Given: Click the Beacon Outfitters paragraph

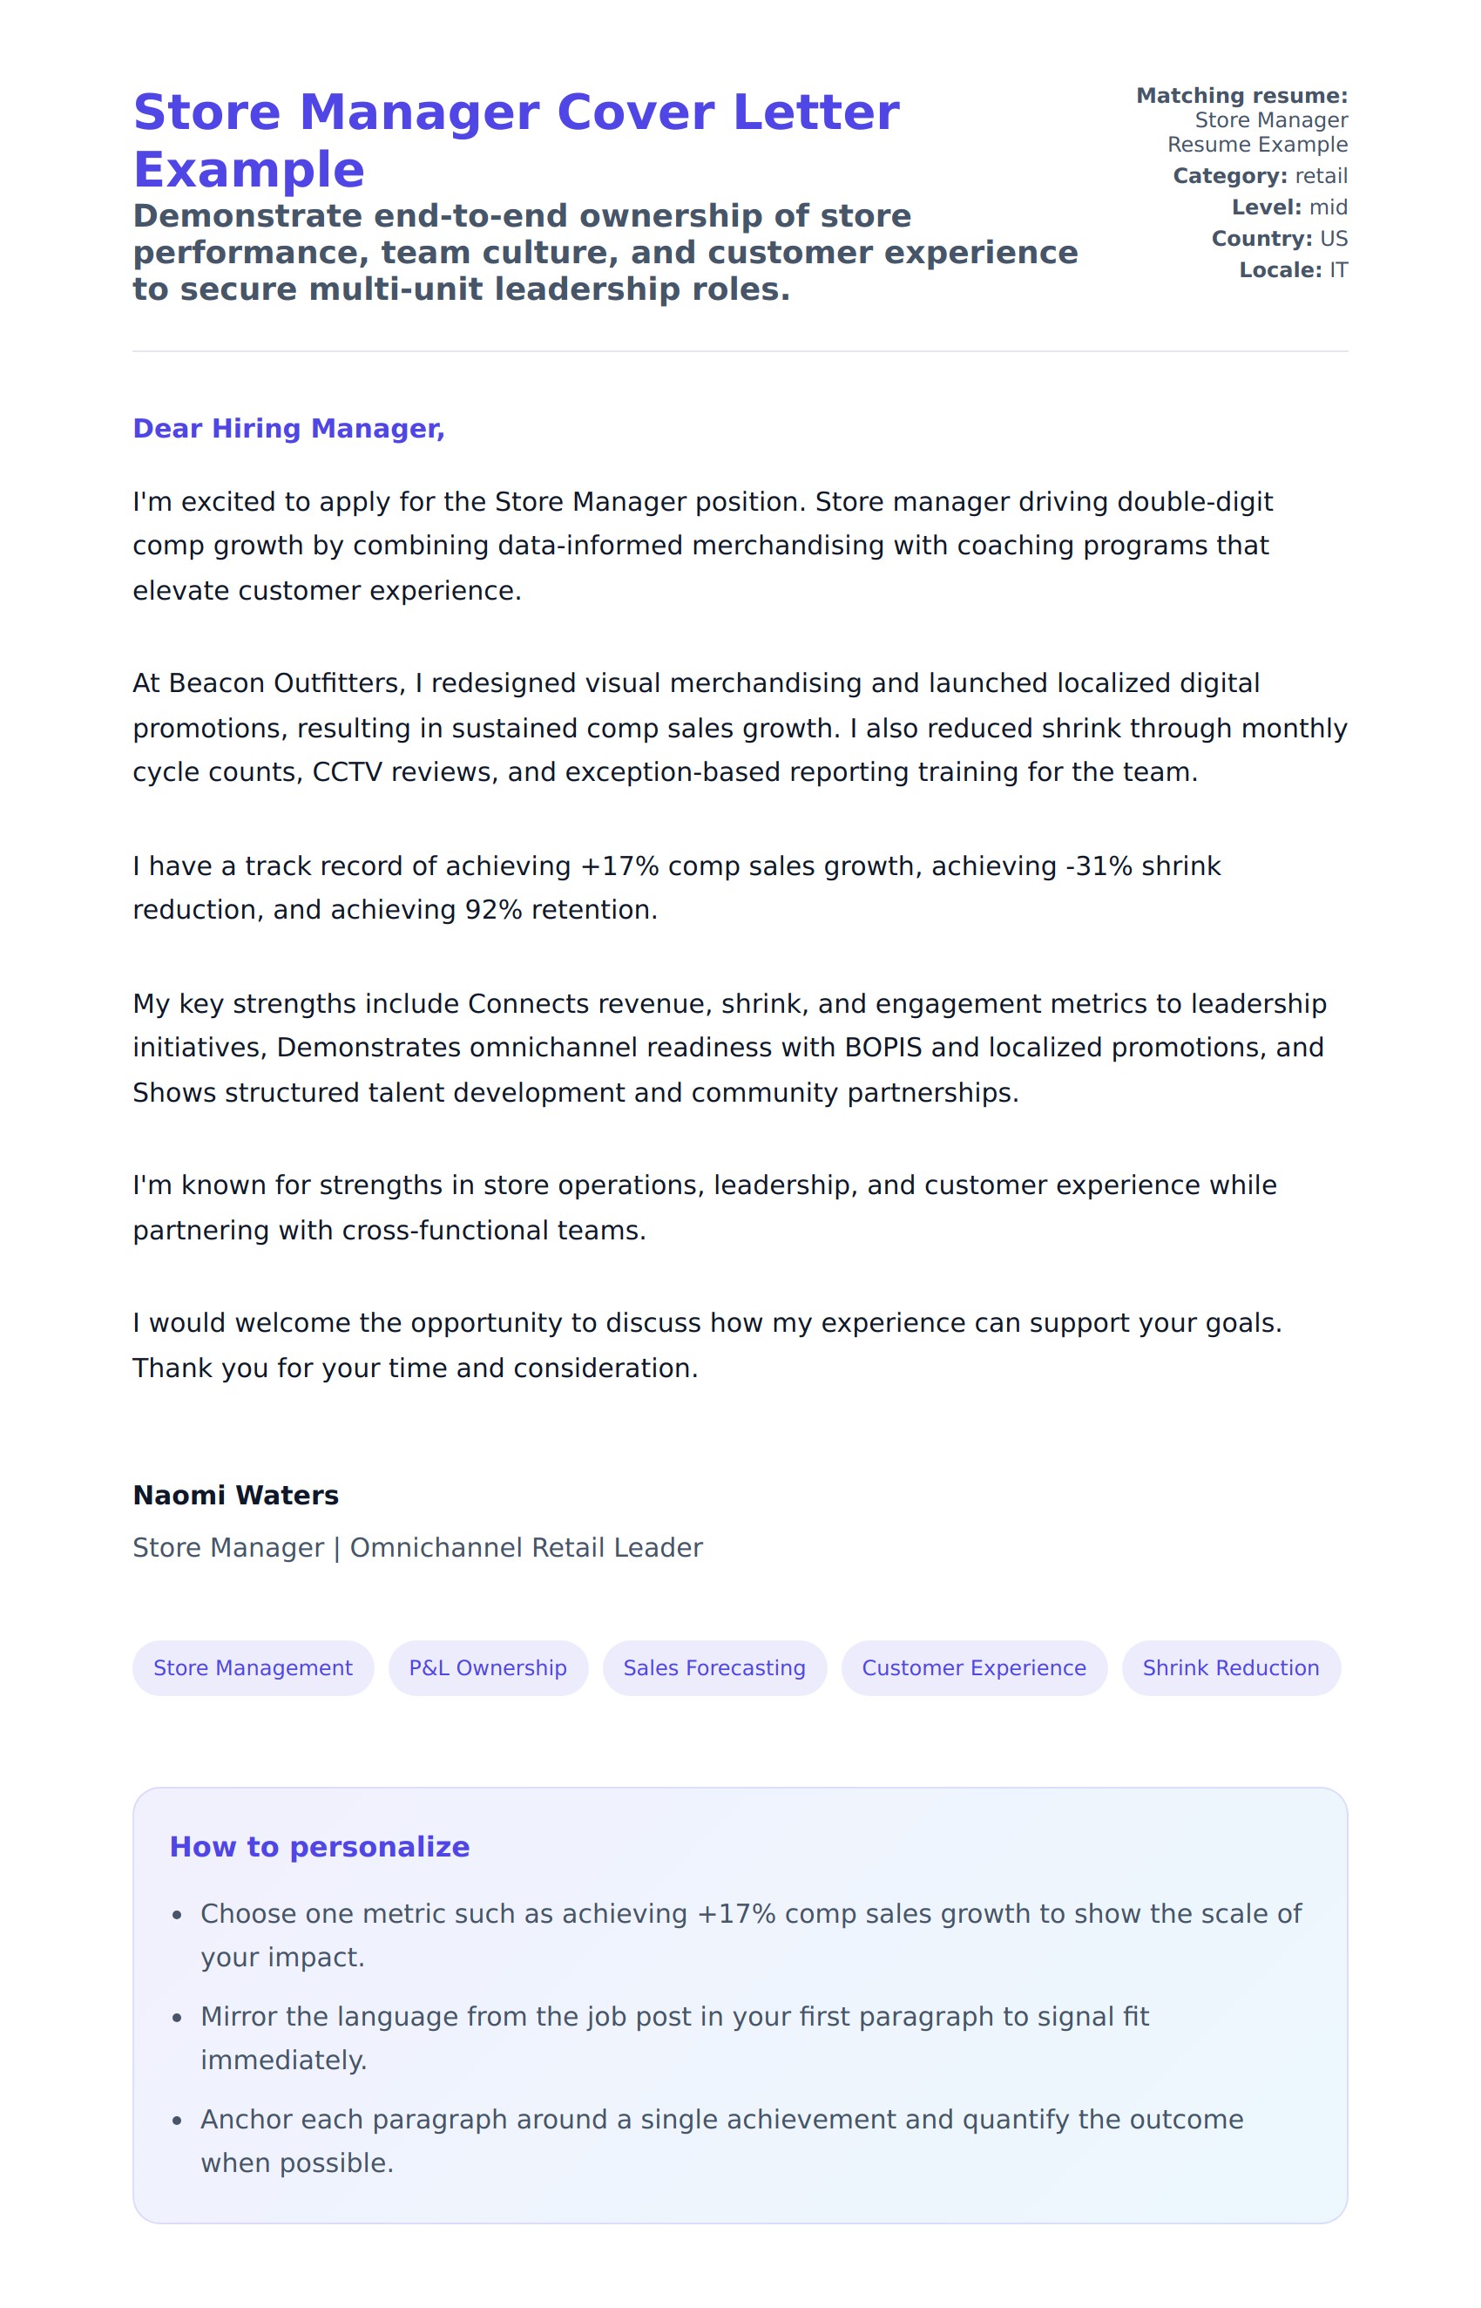Looking at the screenshot, I should click(739, 727).
